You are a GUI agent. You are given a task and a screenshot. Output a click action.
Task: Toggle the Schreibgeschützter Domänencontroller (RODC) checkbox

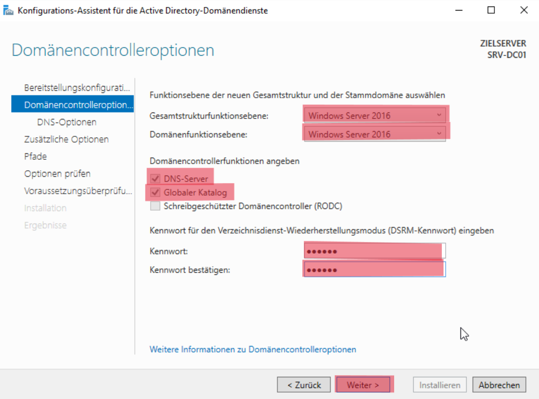[155, 206]
